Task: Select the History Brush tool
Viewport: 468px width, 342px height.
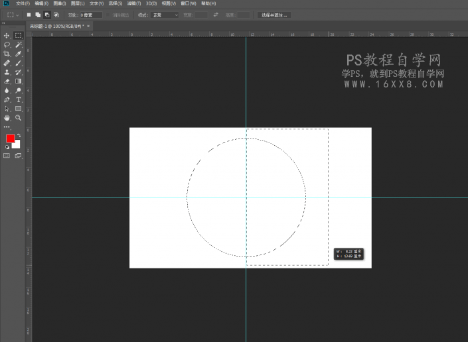Action: [18, 72]
